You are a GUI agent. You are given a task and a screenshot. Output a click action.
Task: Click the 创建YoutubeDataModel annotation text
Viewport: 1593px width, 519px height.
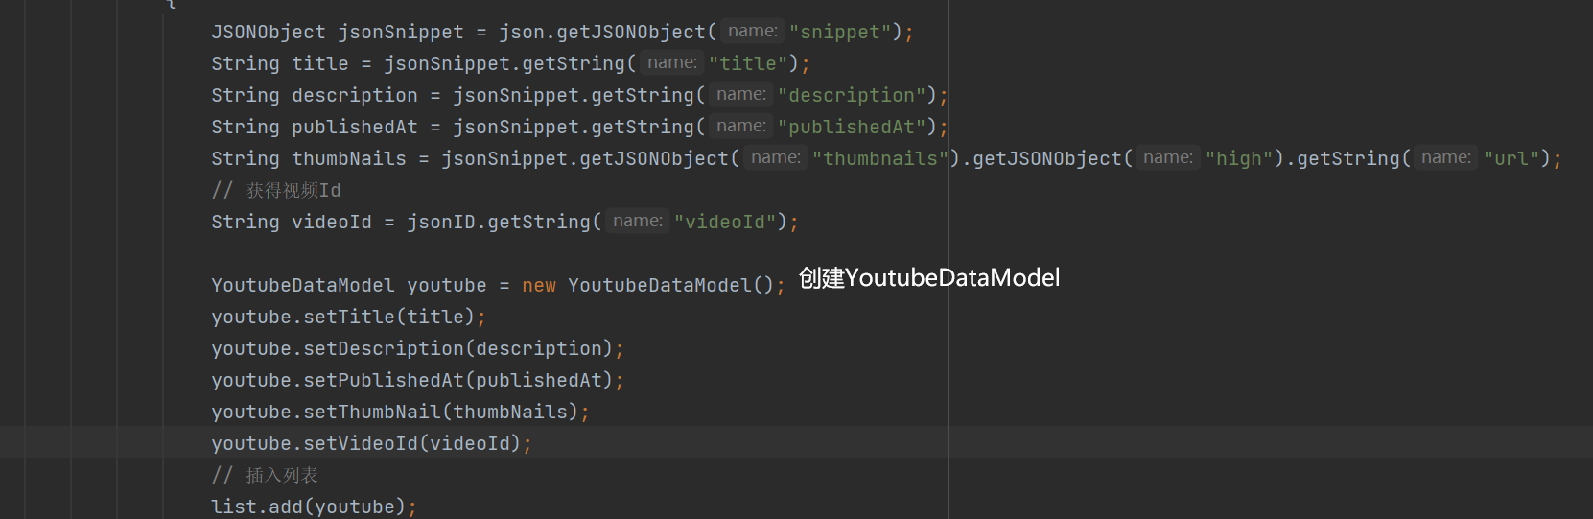(x=929, y=278)
